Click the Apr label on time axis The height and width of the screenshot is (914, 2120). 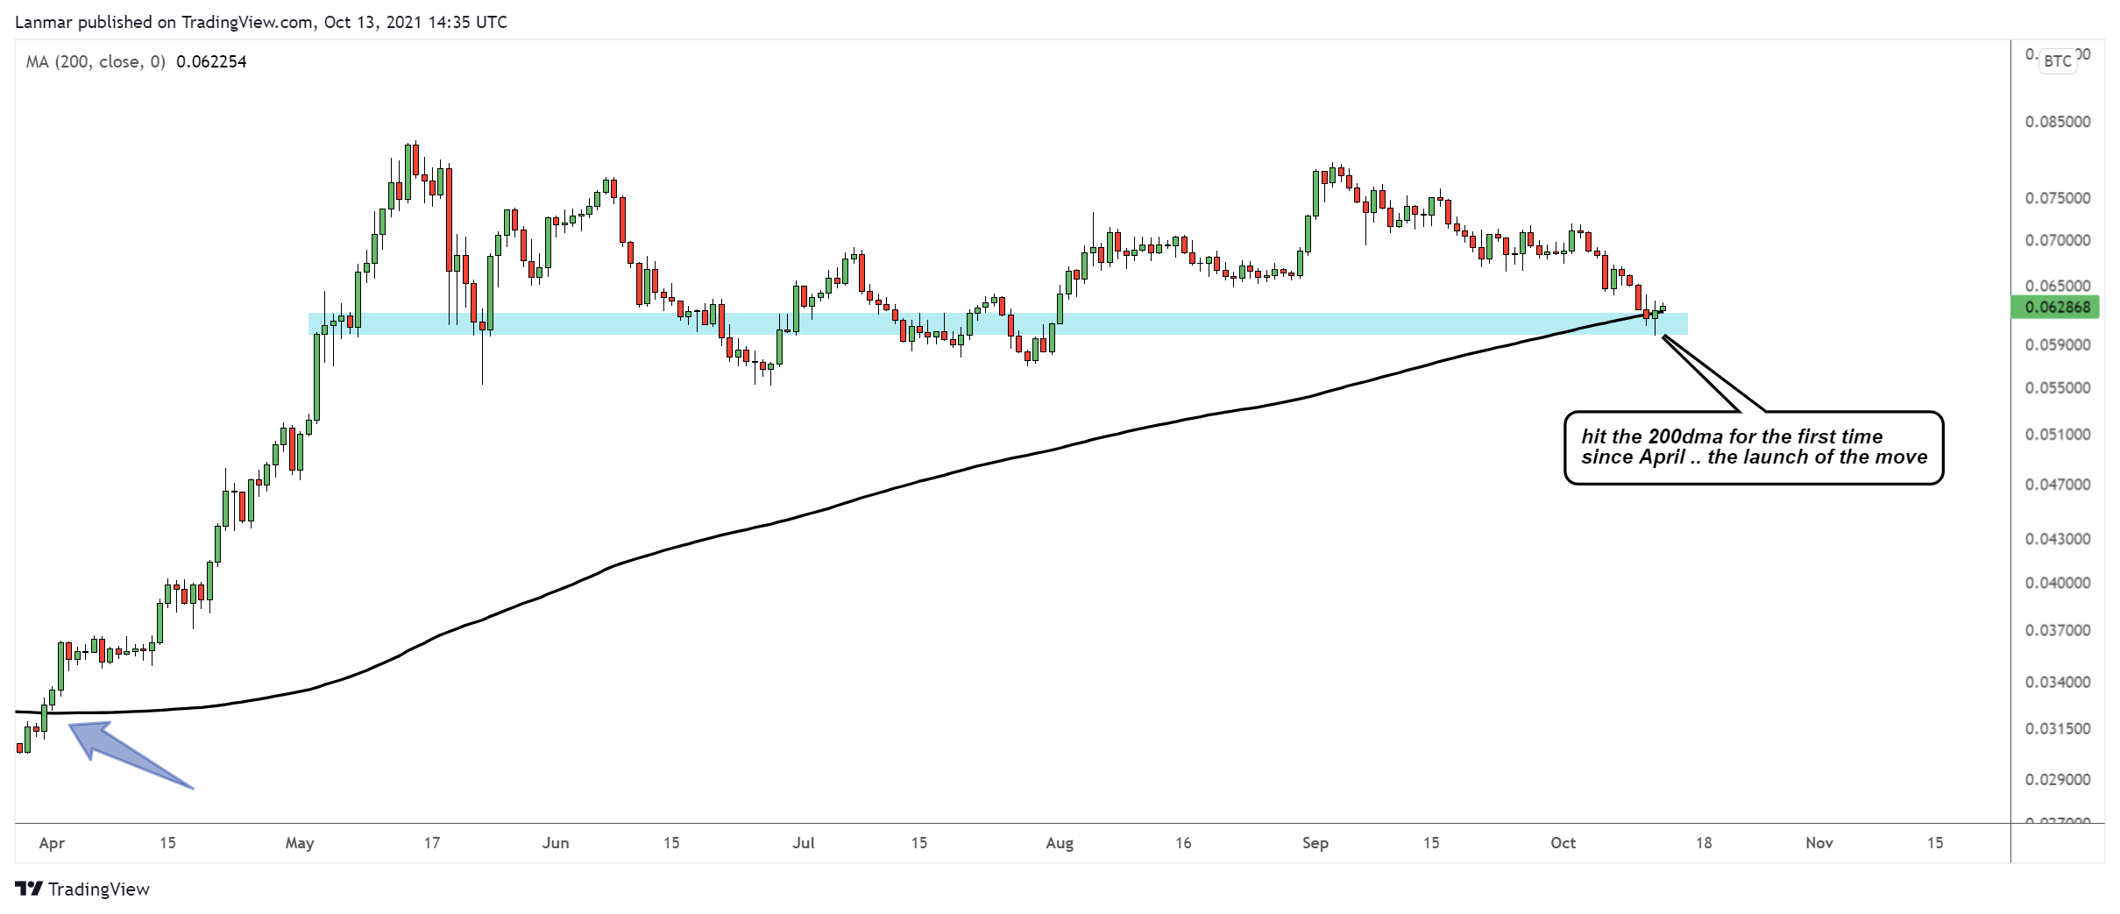(52, 843)
